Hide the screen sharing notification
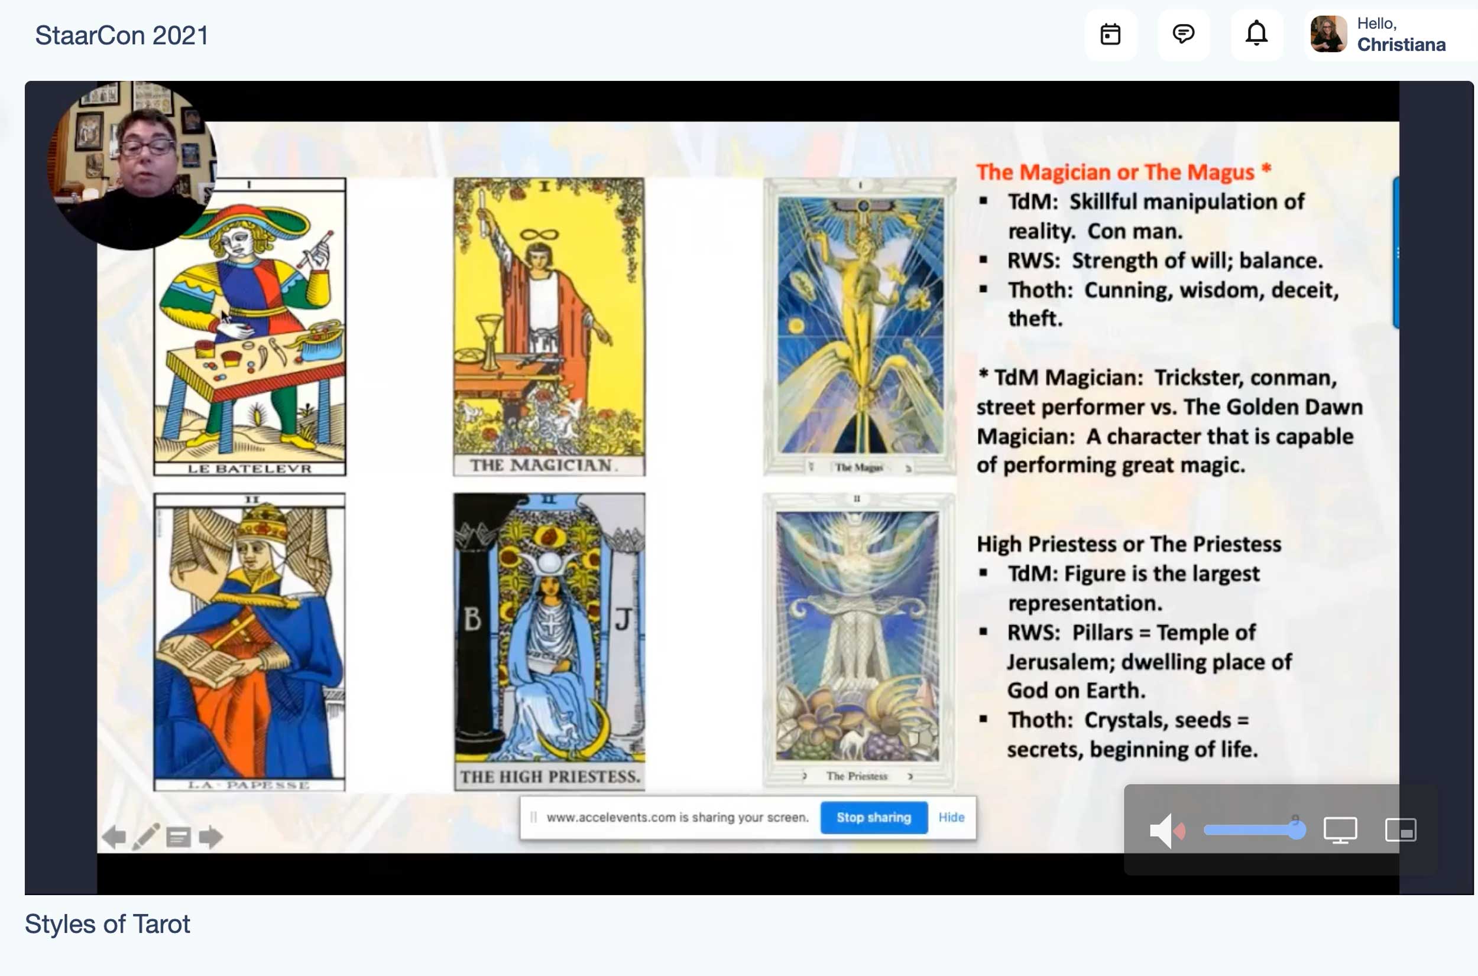The image size is (1478, 976). (x=951, y=817)
